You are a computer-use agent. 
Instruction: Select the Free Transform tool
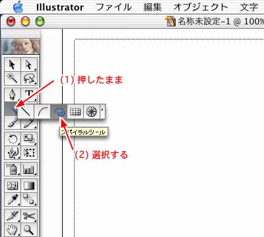(x=29, y=153)
